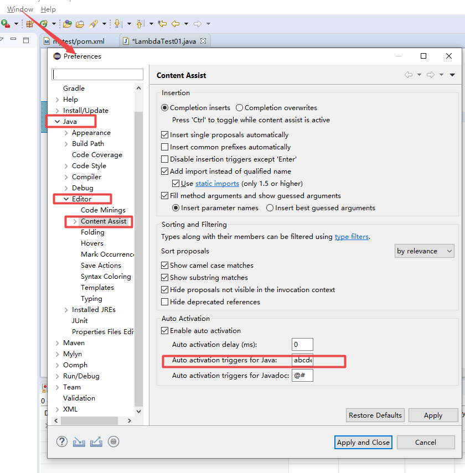Click the Cancel button

click(x=426, y=442)
